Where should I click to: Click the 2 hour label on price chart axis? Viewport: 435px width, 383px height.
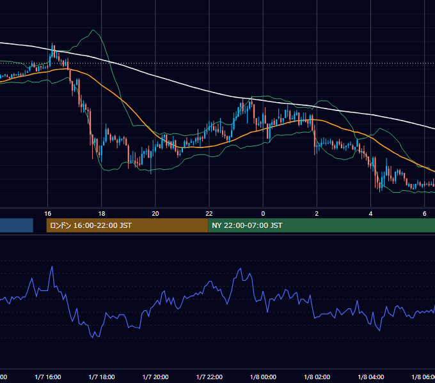(x=317, y=213)
